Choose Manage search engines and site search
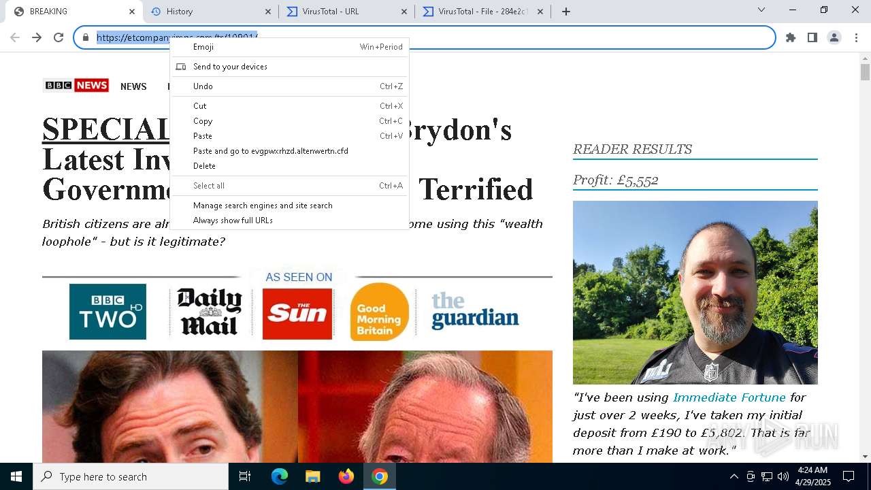This screenshot has height=490, width=871. point(289,206)
